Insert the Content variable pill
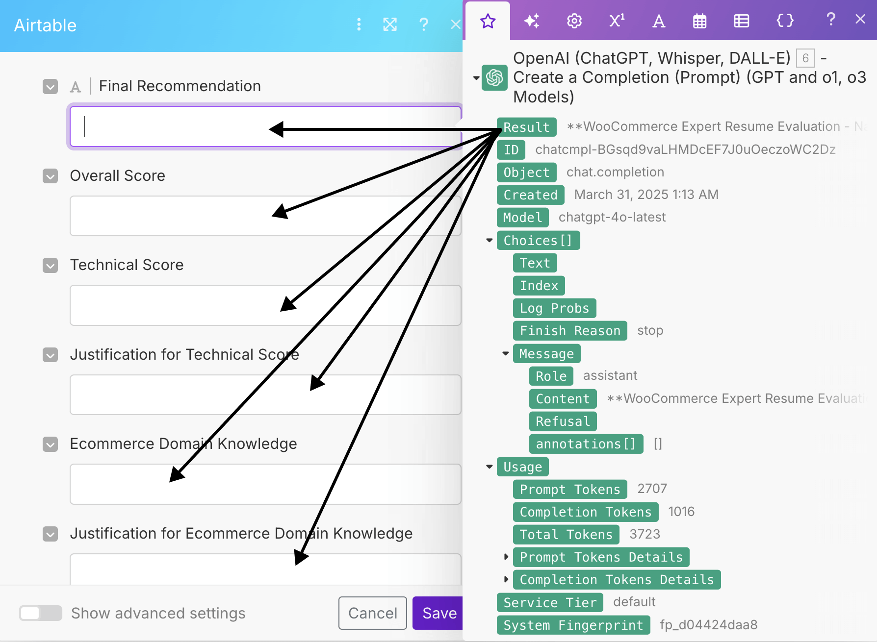The image size is (877, 642). click(x=563, y=398)
